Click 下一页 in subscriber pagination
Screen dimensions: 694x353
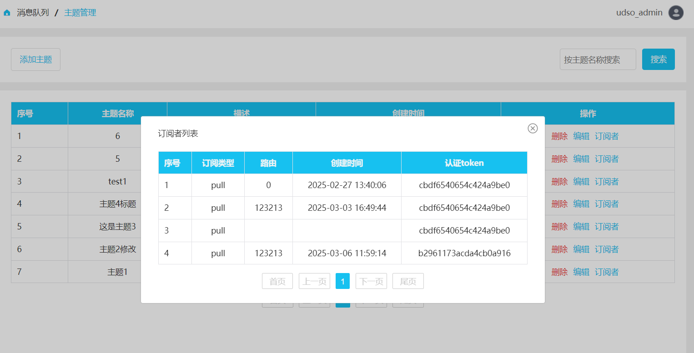coord(371,281)
